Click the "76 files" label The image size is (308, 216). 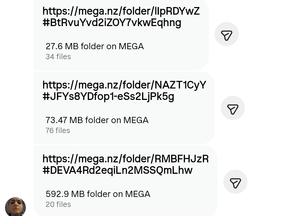pos(58,131)
